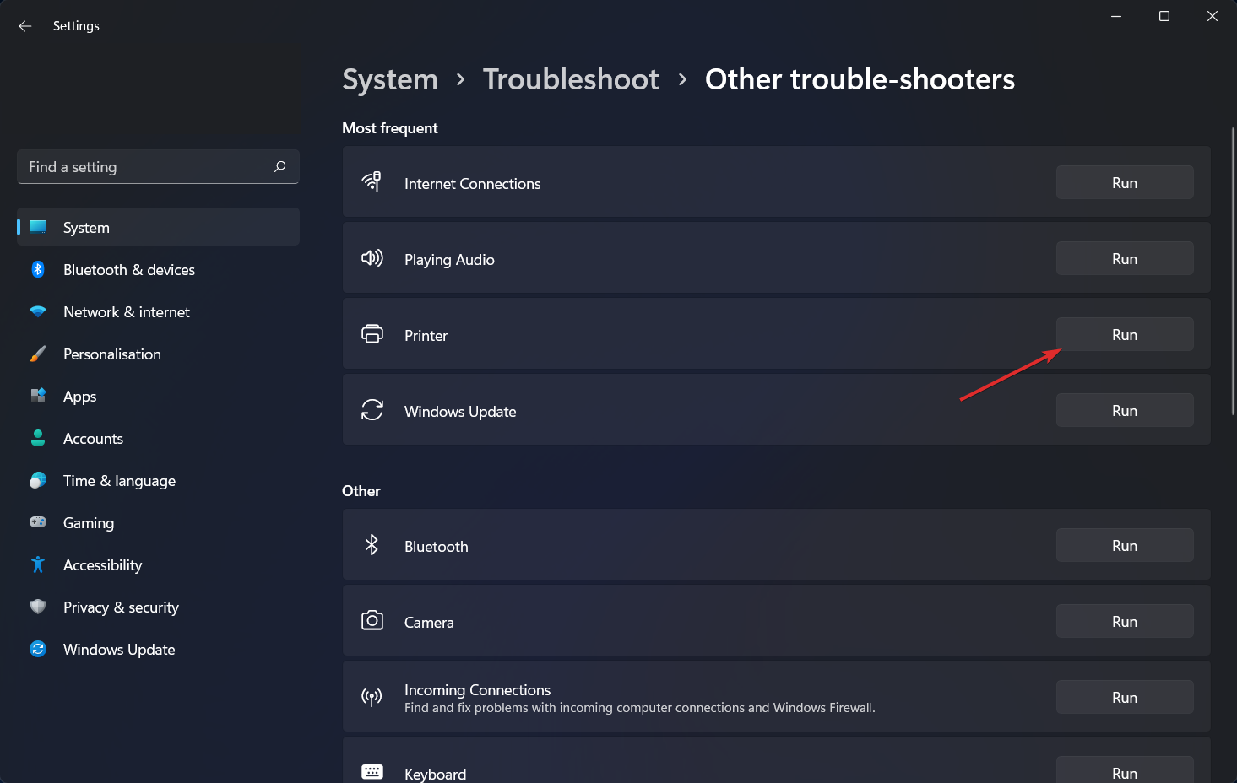Click the Printer icon in list
Viewport: 1237px width, 783px height.
point(372,334)
